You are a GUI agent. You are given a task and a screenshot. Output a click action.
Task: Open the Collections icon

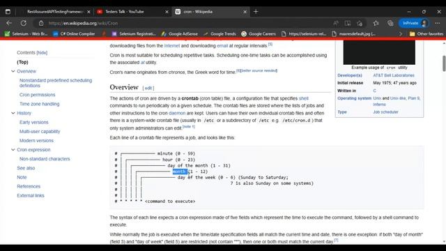coord(390,23)
